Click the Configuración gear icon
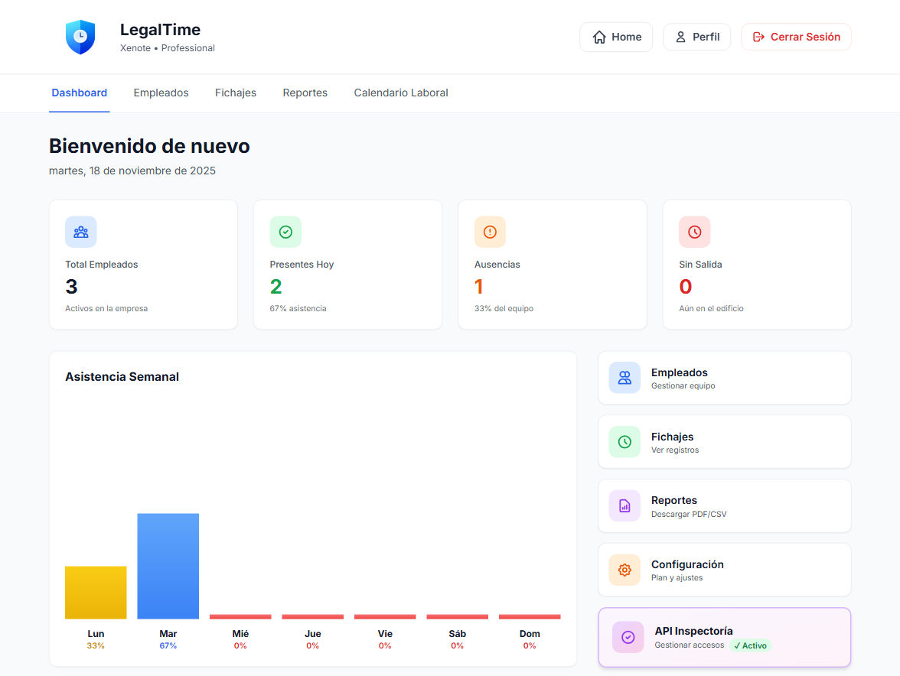Image resolution: width=900 pixels, height=676 pixels. point(624,570)
